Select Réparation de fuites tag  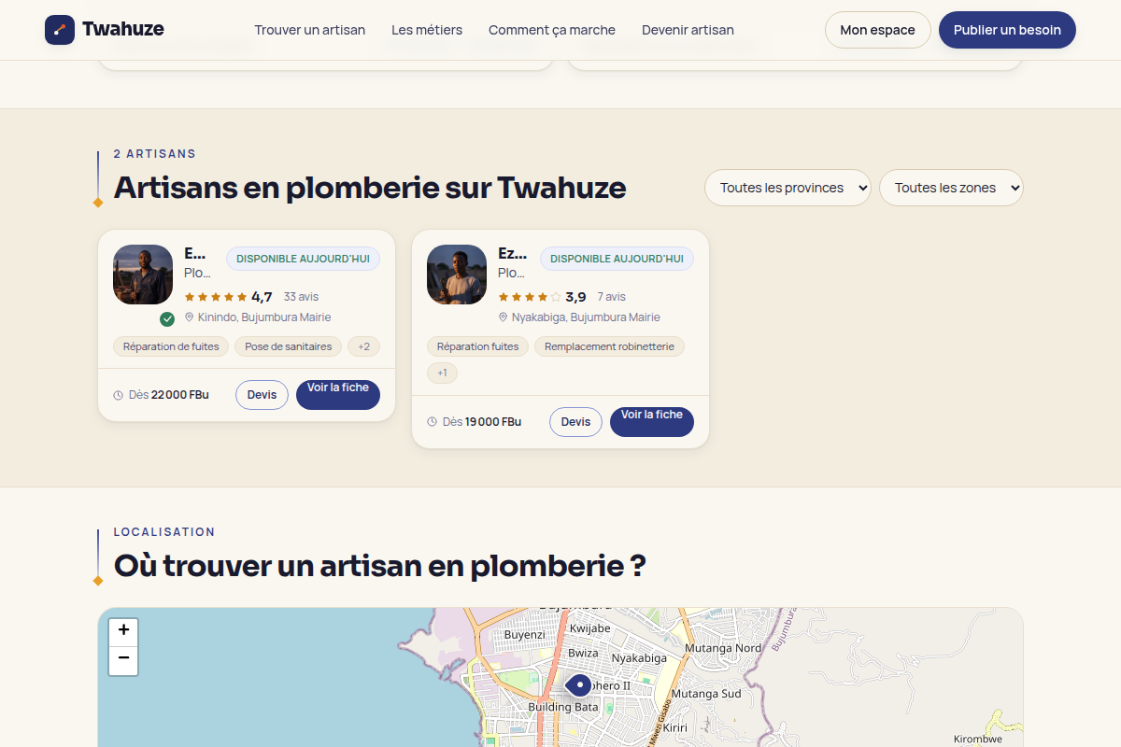click(171, 346)
